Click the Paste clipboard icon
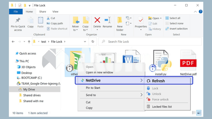The image size is (212, 119). [40, 20]
